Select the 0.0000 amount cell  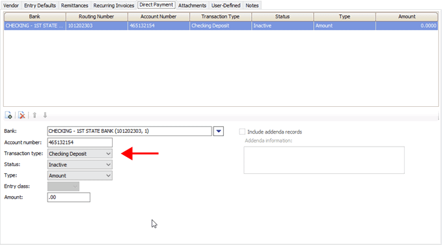[407, 25]
